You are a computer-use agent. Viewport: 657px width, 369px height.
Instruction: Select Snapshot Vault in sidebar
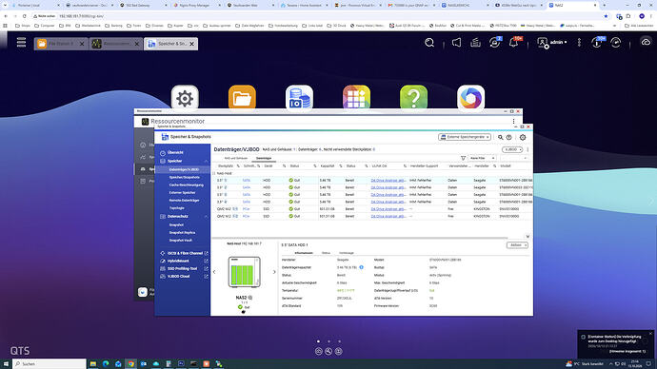coord(181,241)
